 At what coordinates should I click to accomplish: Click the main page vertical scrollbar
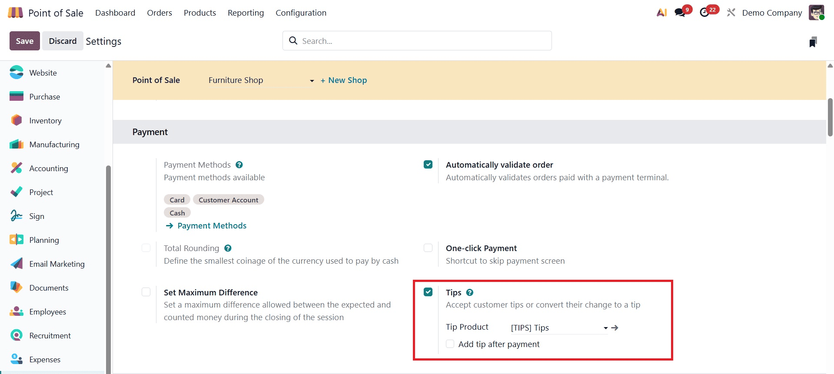pyautogui.click(x=830, y=117)
